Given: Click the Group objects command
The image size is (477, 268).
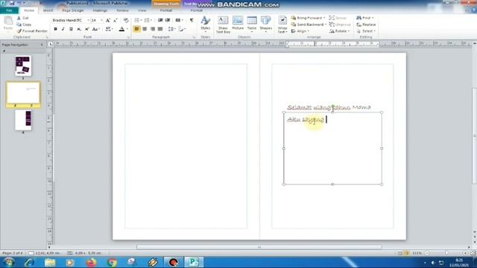Looking at the screenshot, I should [x=338, y=18].
